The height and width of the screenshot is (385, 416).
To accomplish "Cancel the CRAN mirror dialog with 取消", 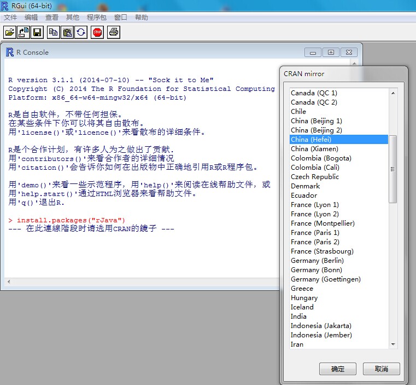I will click(381, 369).
